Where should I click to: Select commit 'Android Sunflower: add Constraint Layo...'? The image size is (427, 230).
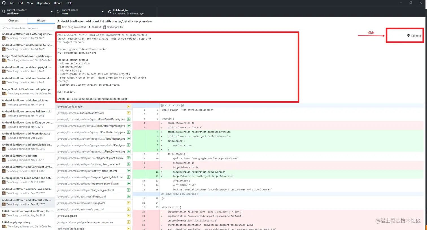pyautogui.click(x=27, y=169)
